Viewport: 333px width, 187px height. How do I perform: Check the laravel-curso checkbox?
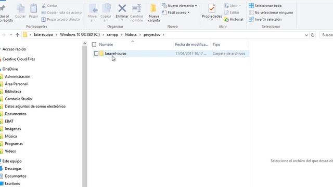(96, 54)
